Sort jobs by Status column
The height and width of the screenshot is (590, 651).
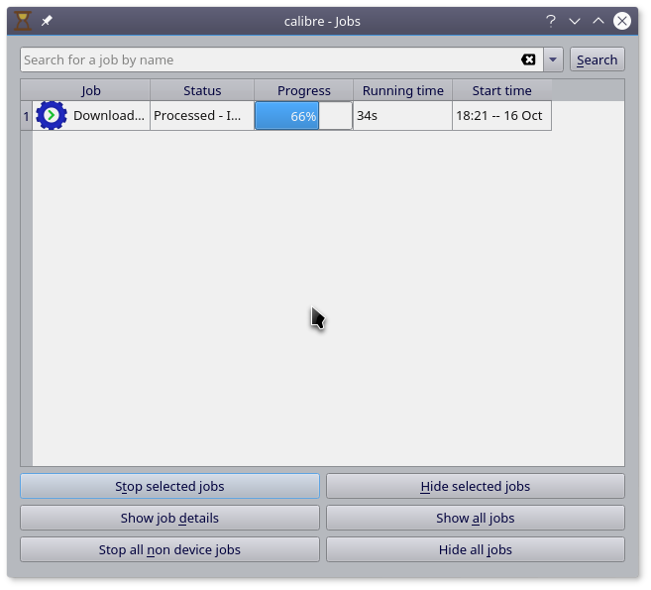tap(202, 90)
